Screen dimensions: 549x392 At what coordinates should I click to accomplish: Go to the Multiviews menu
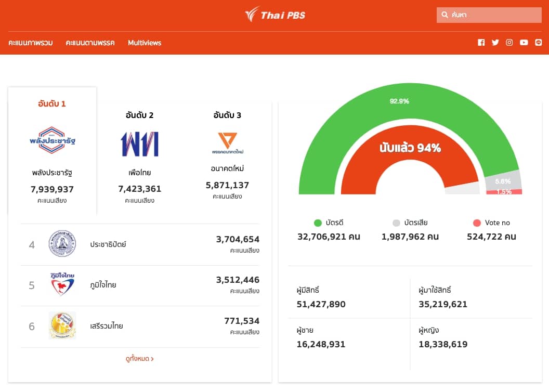pyautogui.click(x=145, y=43)
